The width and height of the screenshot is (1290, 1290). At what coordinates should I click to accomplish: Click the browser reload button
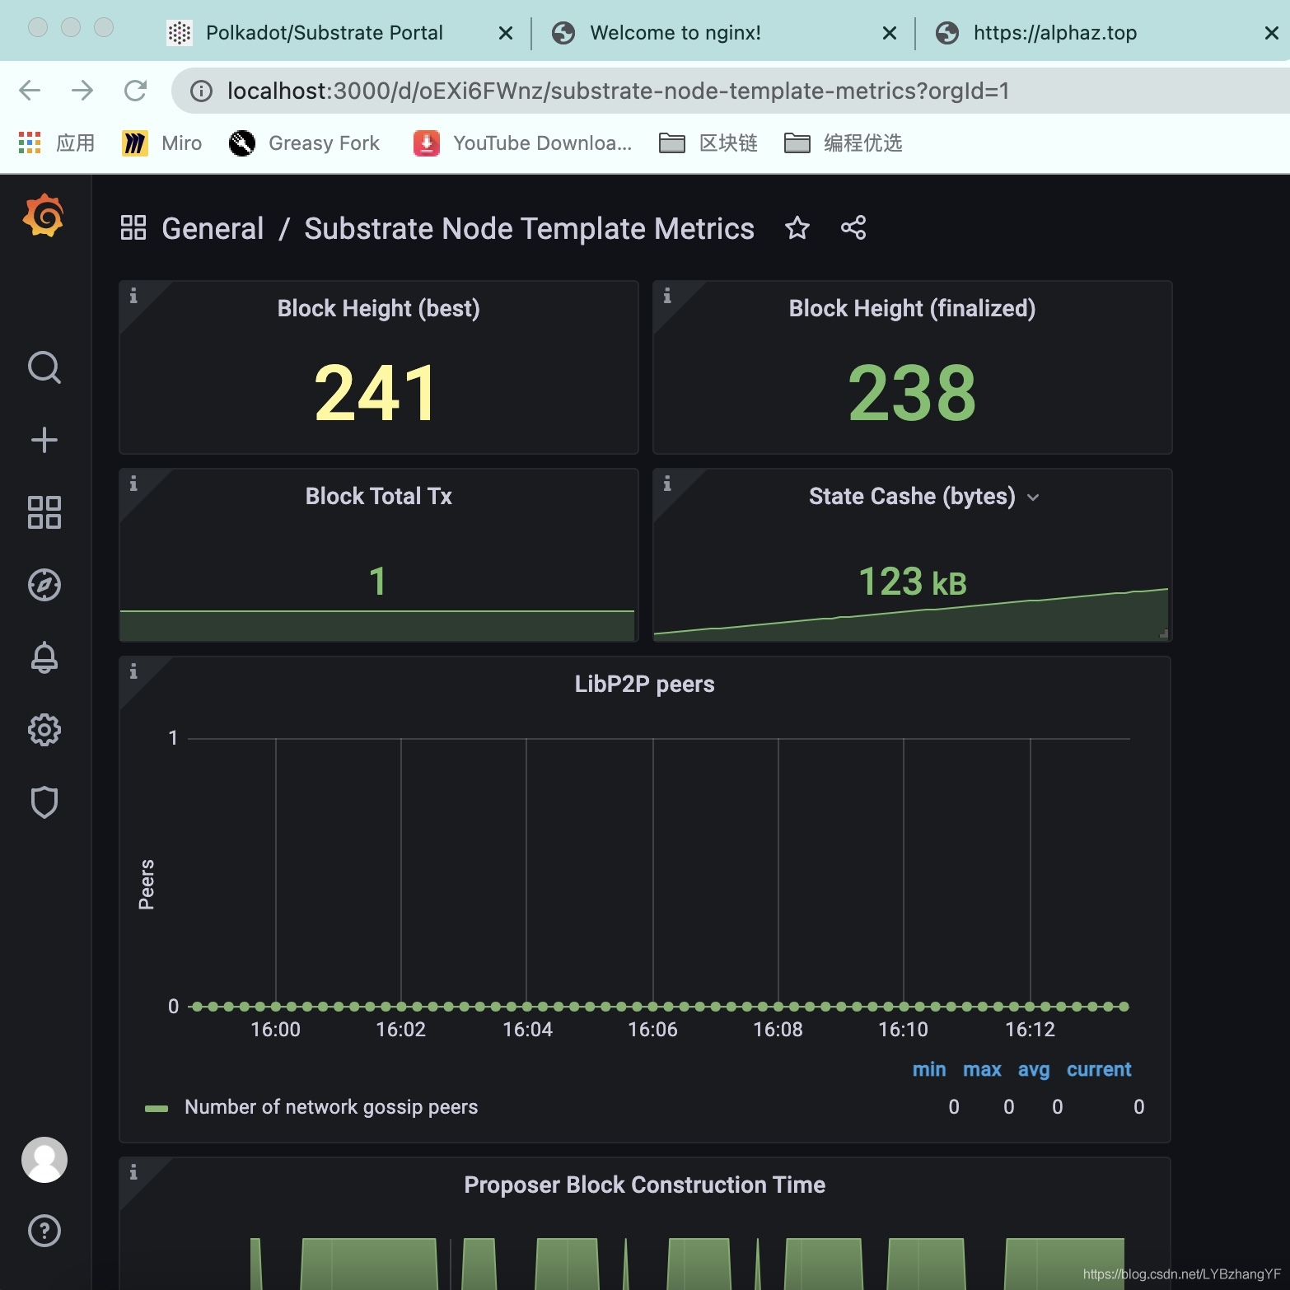[x=135, y=91]
